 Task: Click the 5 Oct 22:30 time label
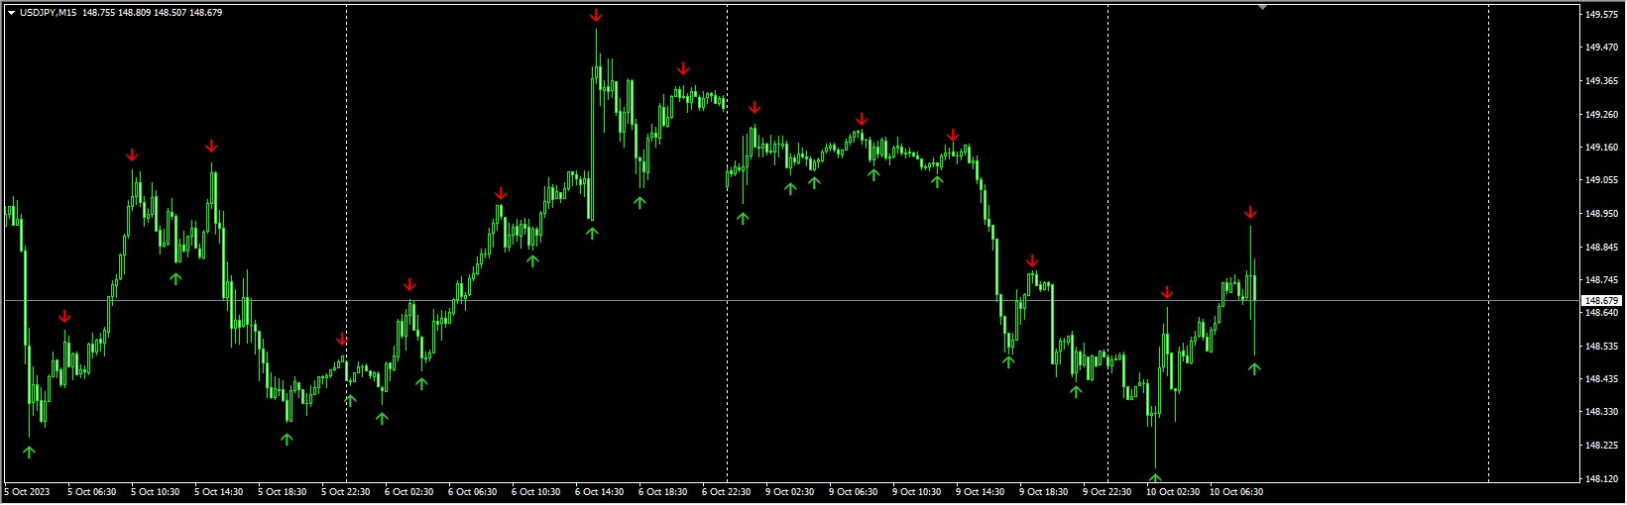click(345, 491)
